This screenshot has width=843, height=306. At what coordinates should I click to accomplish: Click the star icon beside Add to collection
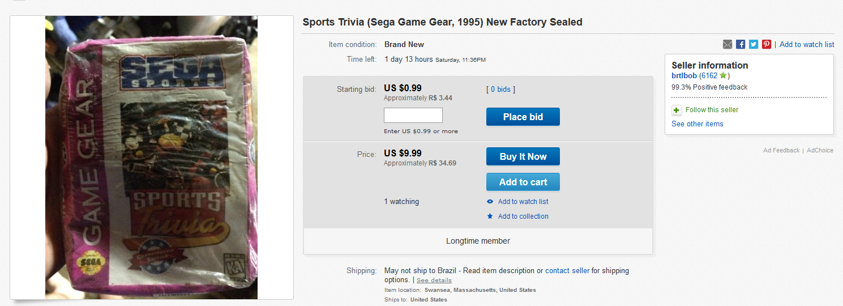pos(490,216)
